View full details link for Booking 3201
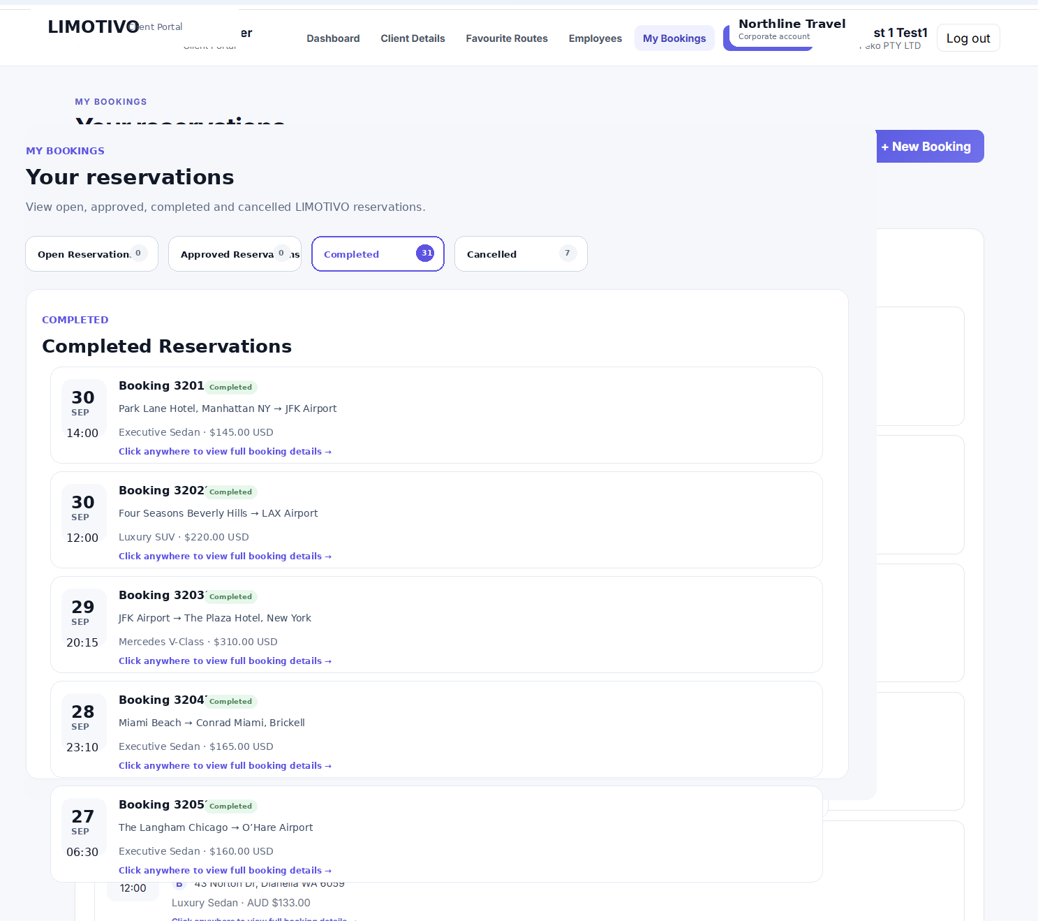 [x=225, y=452]
